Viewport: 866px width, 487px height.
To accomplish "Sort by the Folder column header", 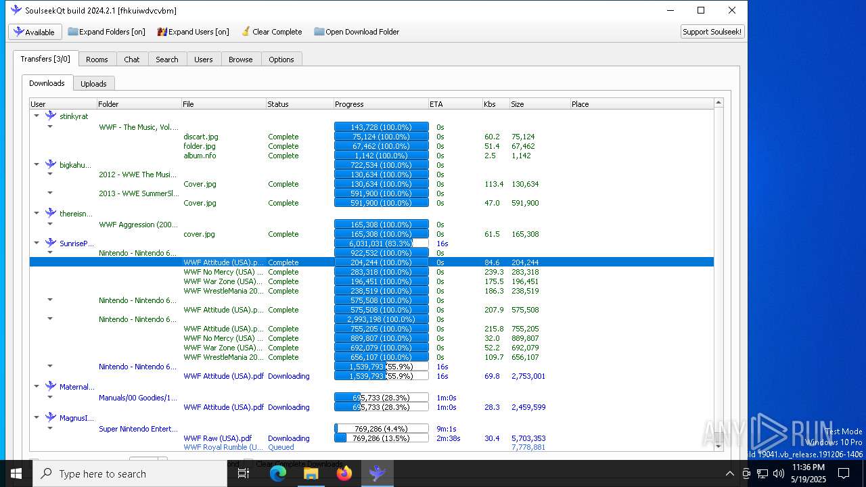I will [139, 104].
